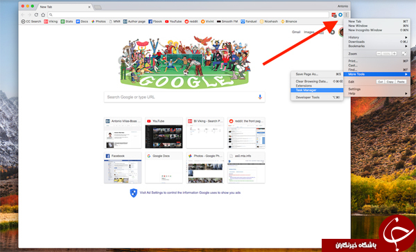Open the Nicehash bookmark
The width and height of the screenshot is (416, 252).
pos(269,21)
